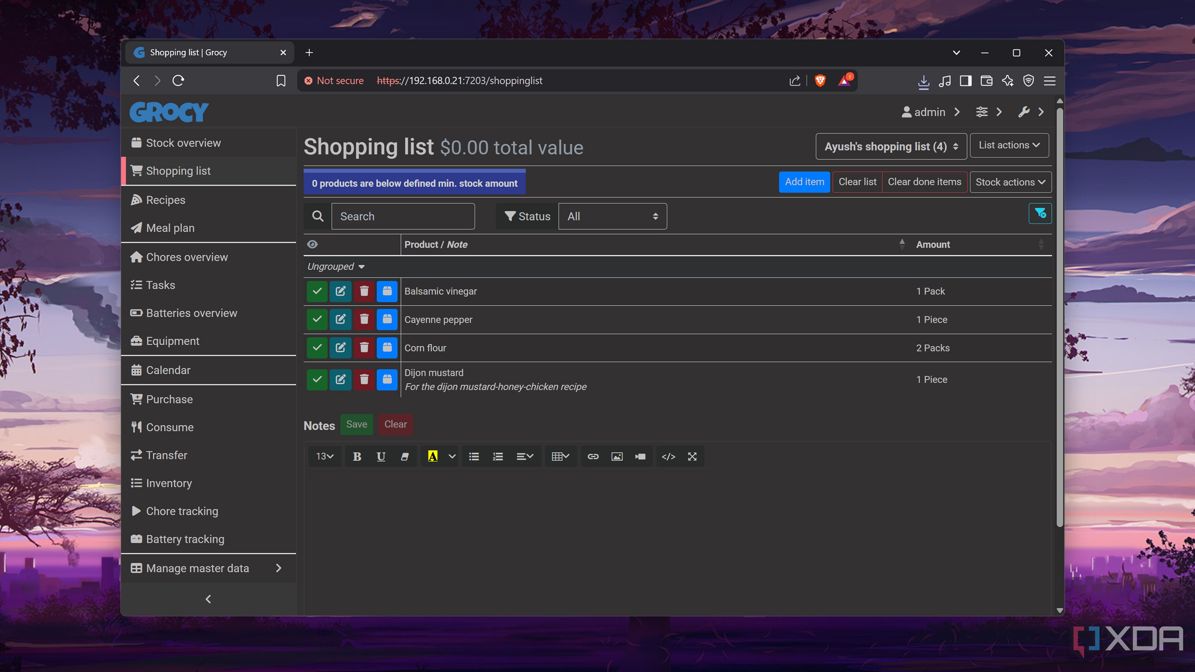Open view settings sliders menu
The height and width of the screenshot is (672, 1195).
[x=989, y=112]
